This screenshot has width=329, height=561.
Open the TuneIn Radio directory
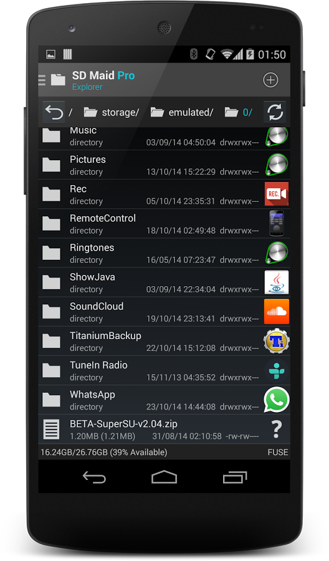164,370
